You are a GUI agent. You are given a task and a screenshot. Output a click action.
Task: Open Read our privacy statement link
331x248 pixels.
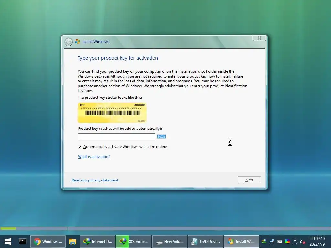[x=95, y=180]
